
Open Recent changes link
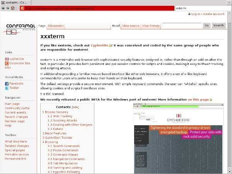tap(16, 117)
